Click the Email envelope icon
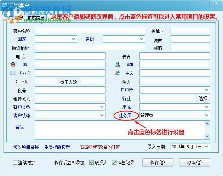The height and width of the screenshot is (176, 223). pos(13,73)
